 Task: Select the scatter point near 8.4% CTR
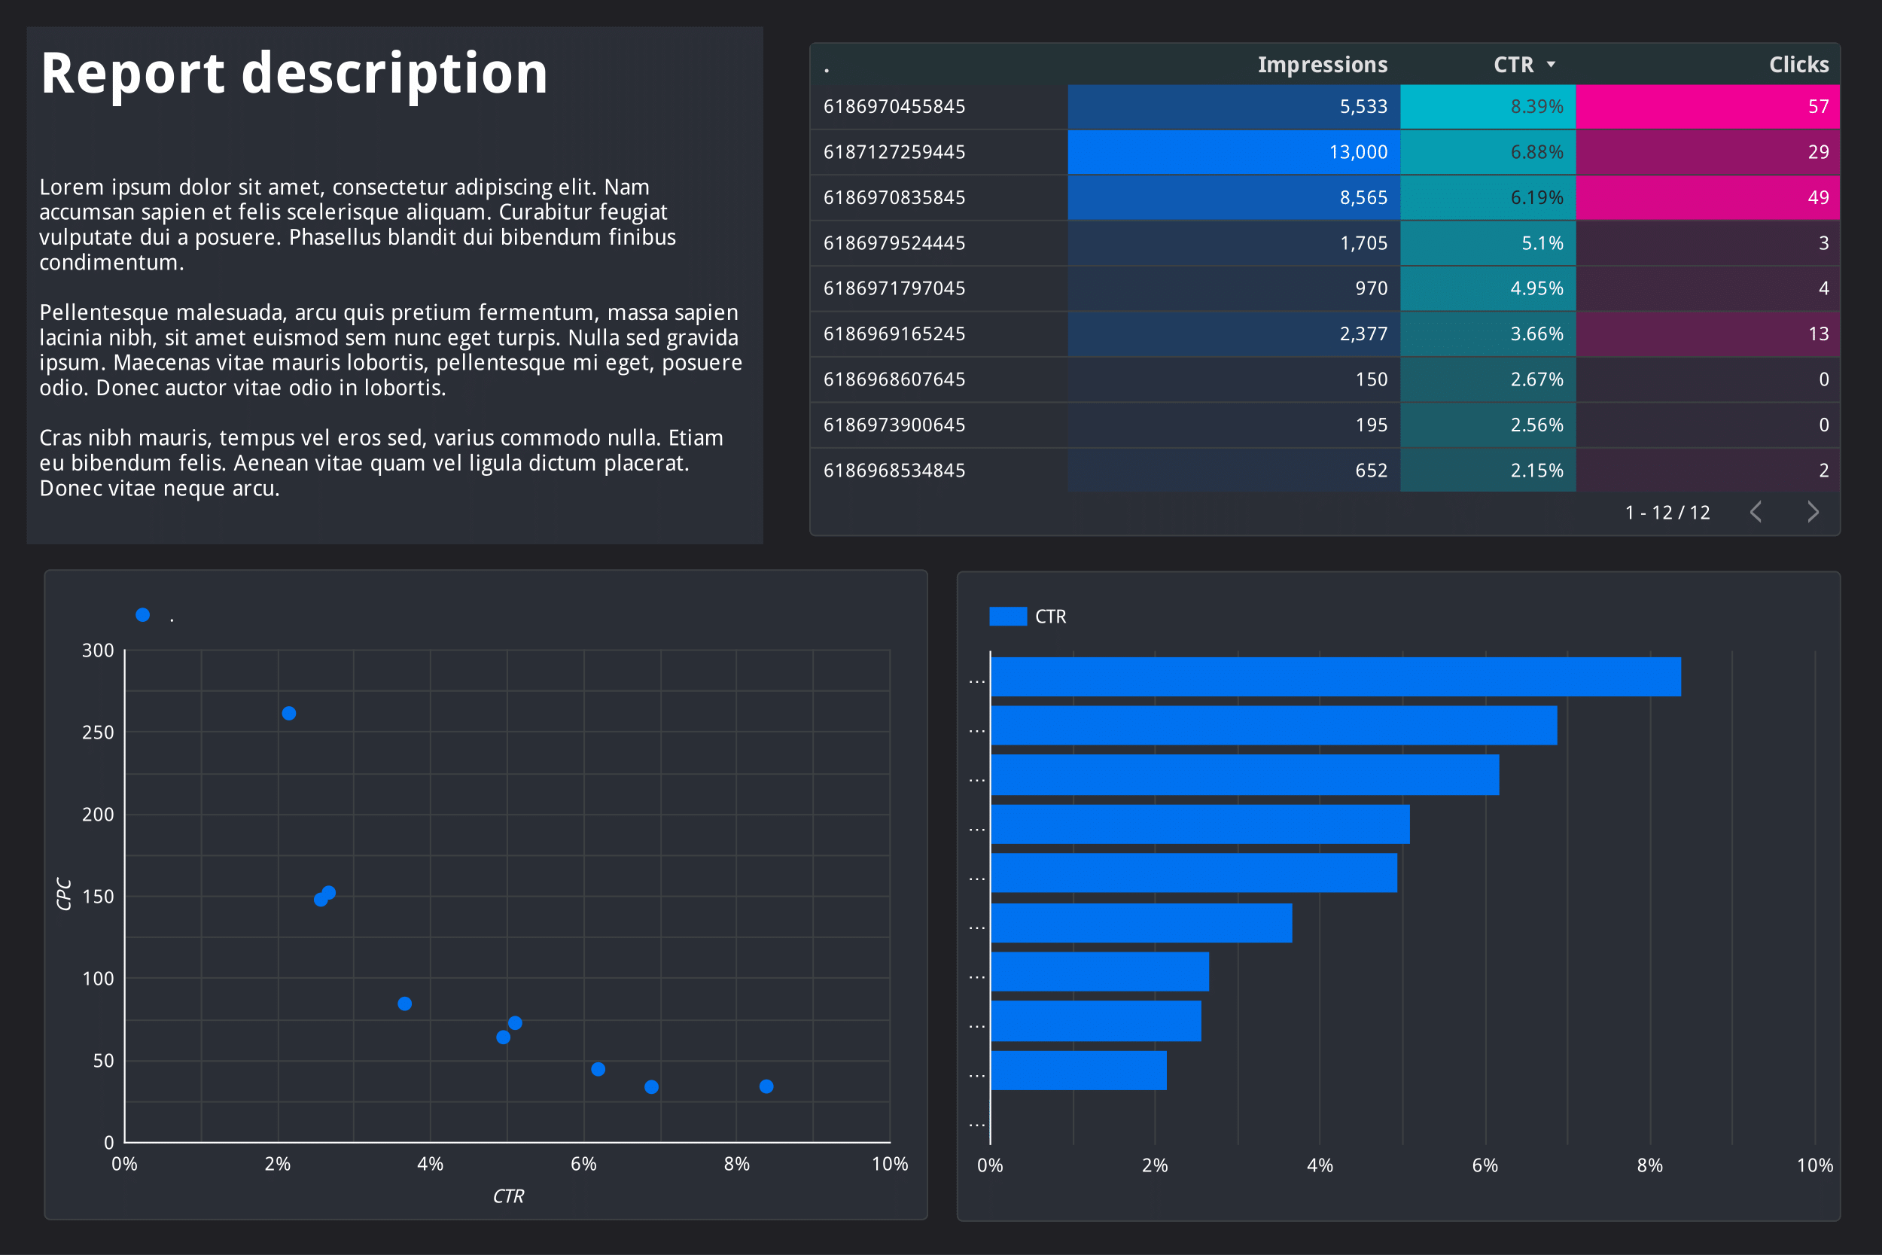[766, 1086]
